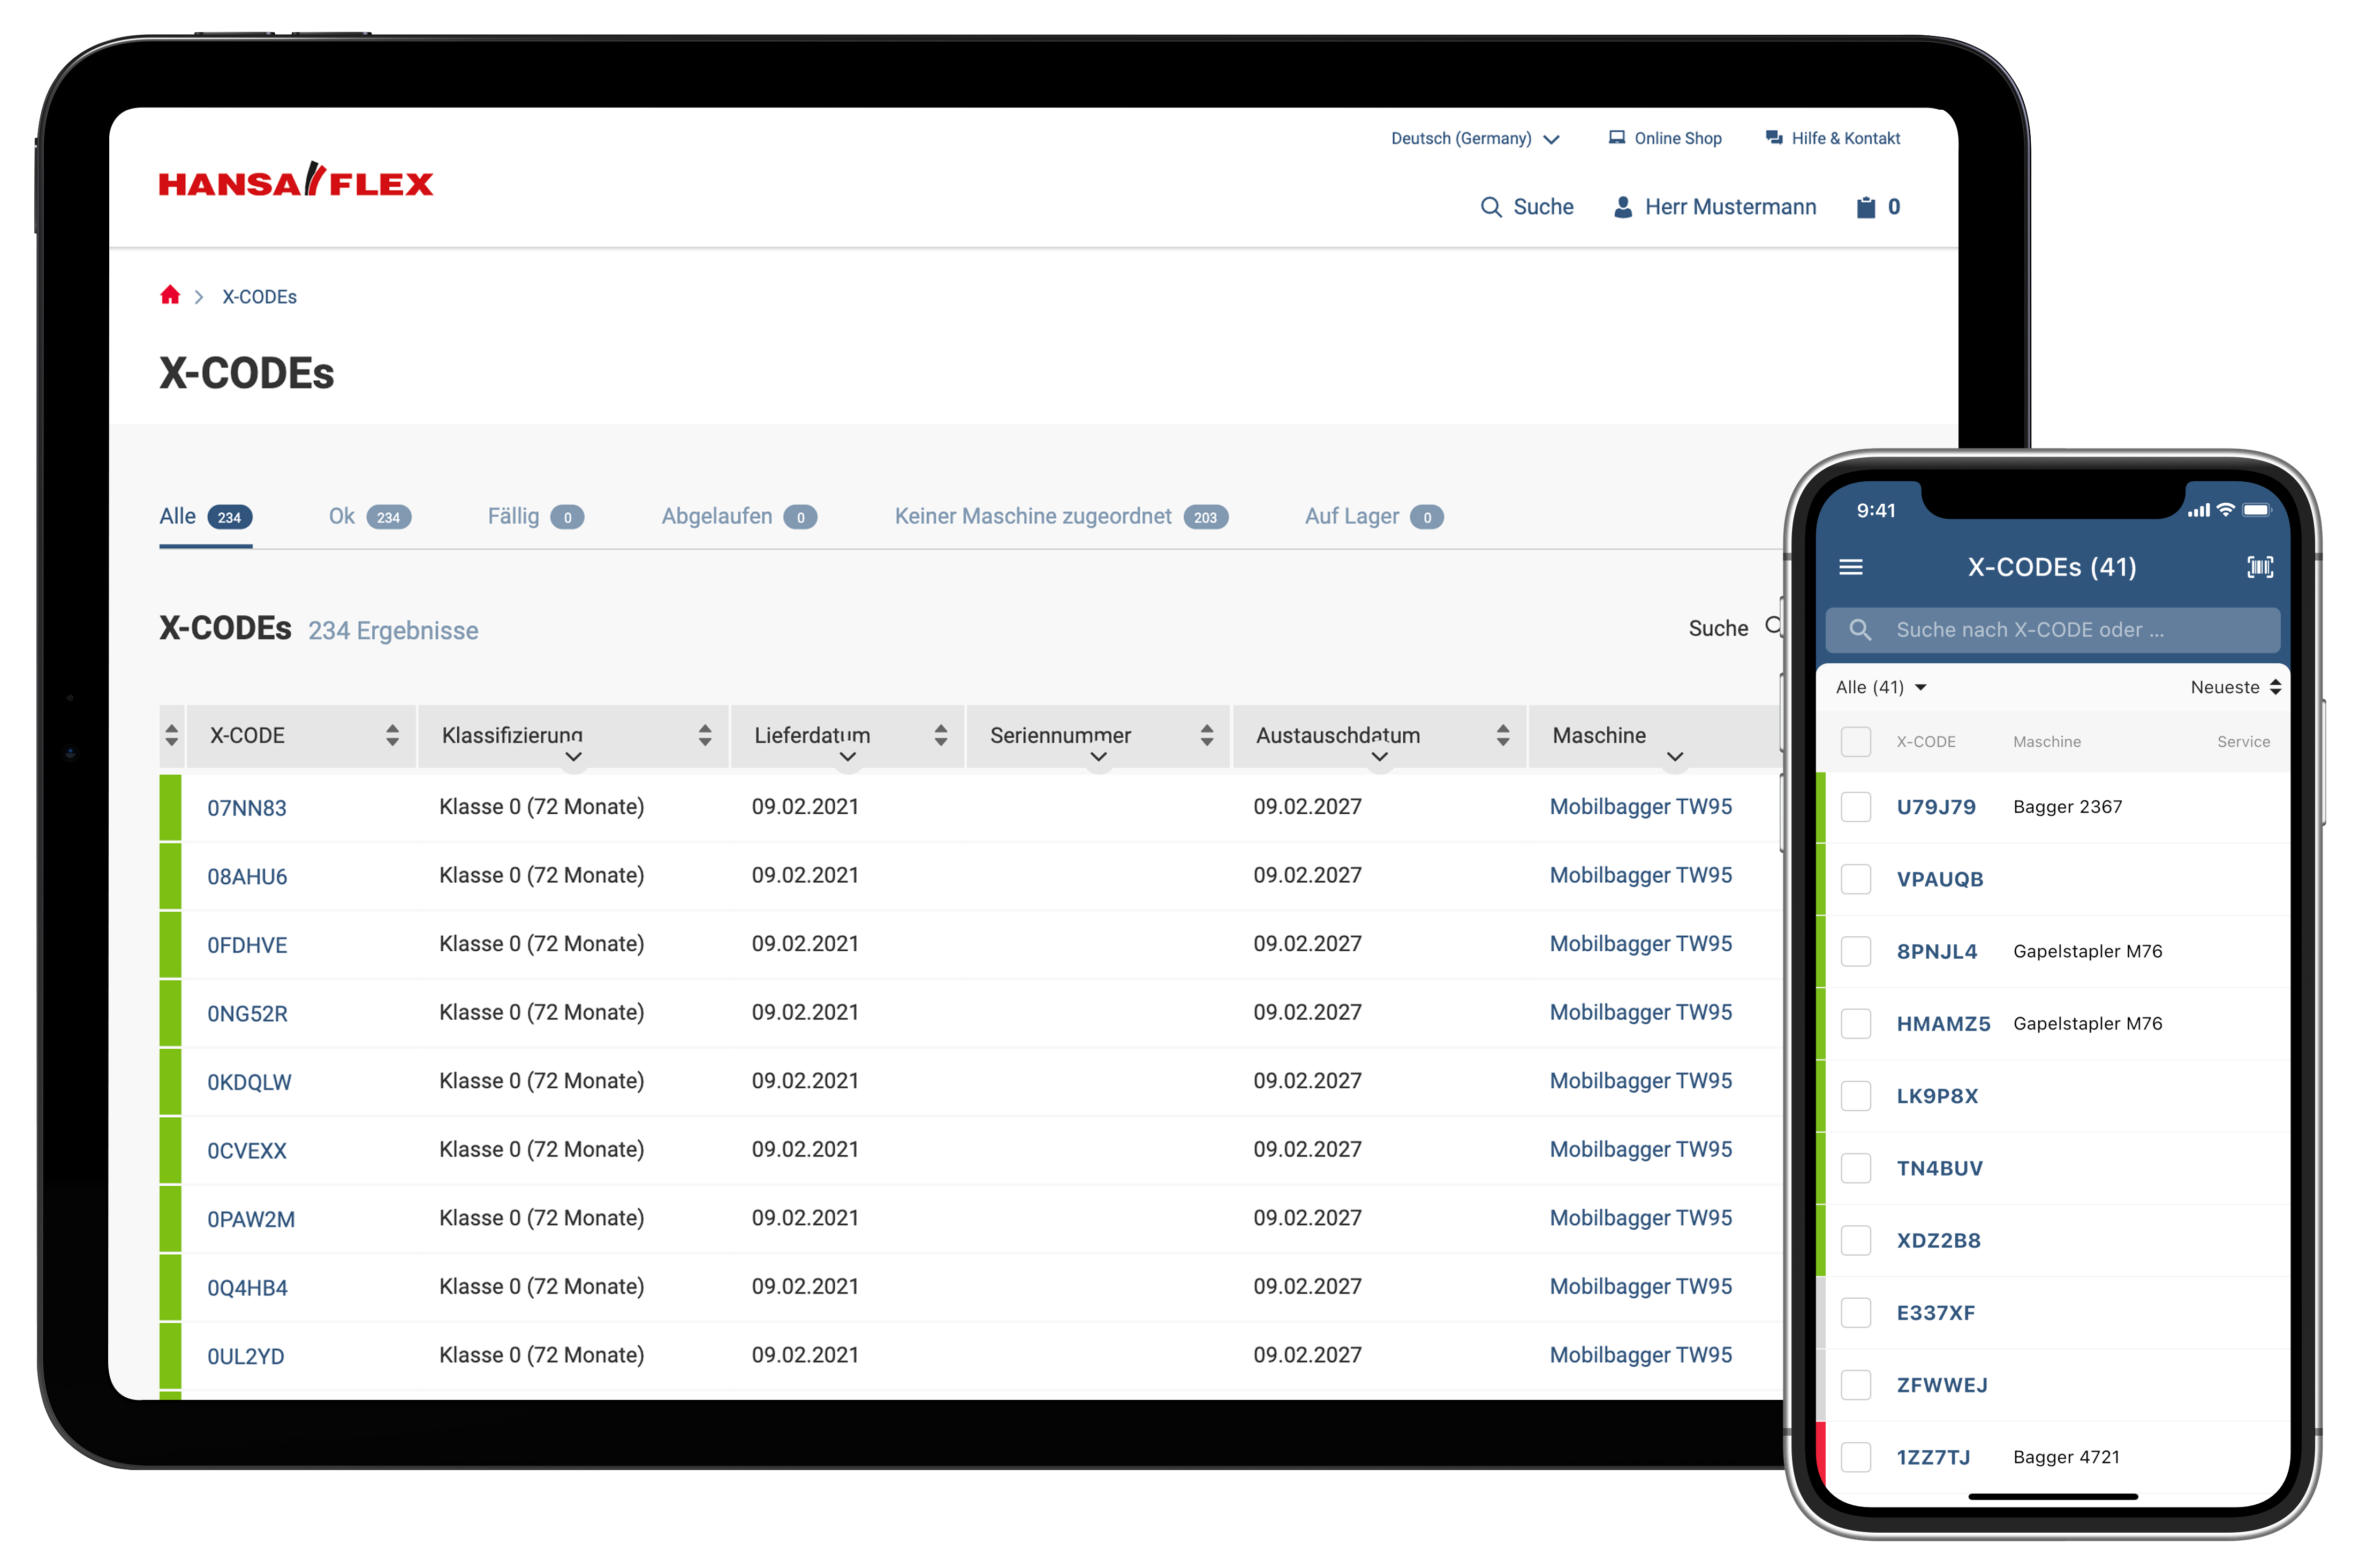Viewport: 2367px width, 1568px height.
Task: Click the home breadcrumb icon
Action: pos(170,295)
